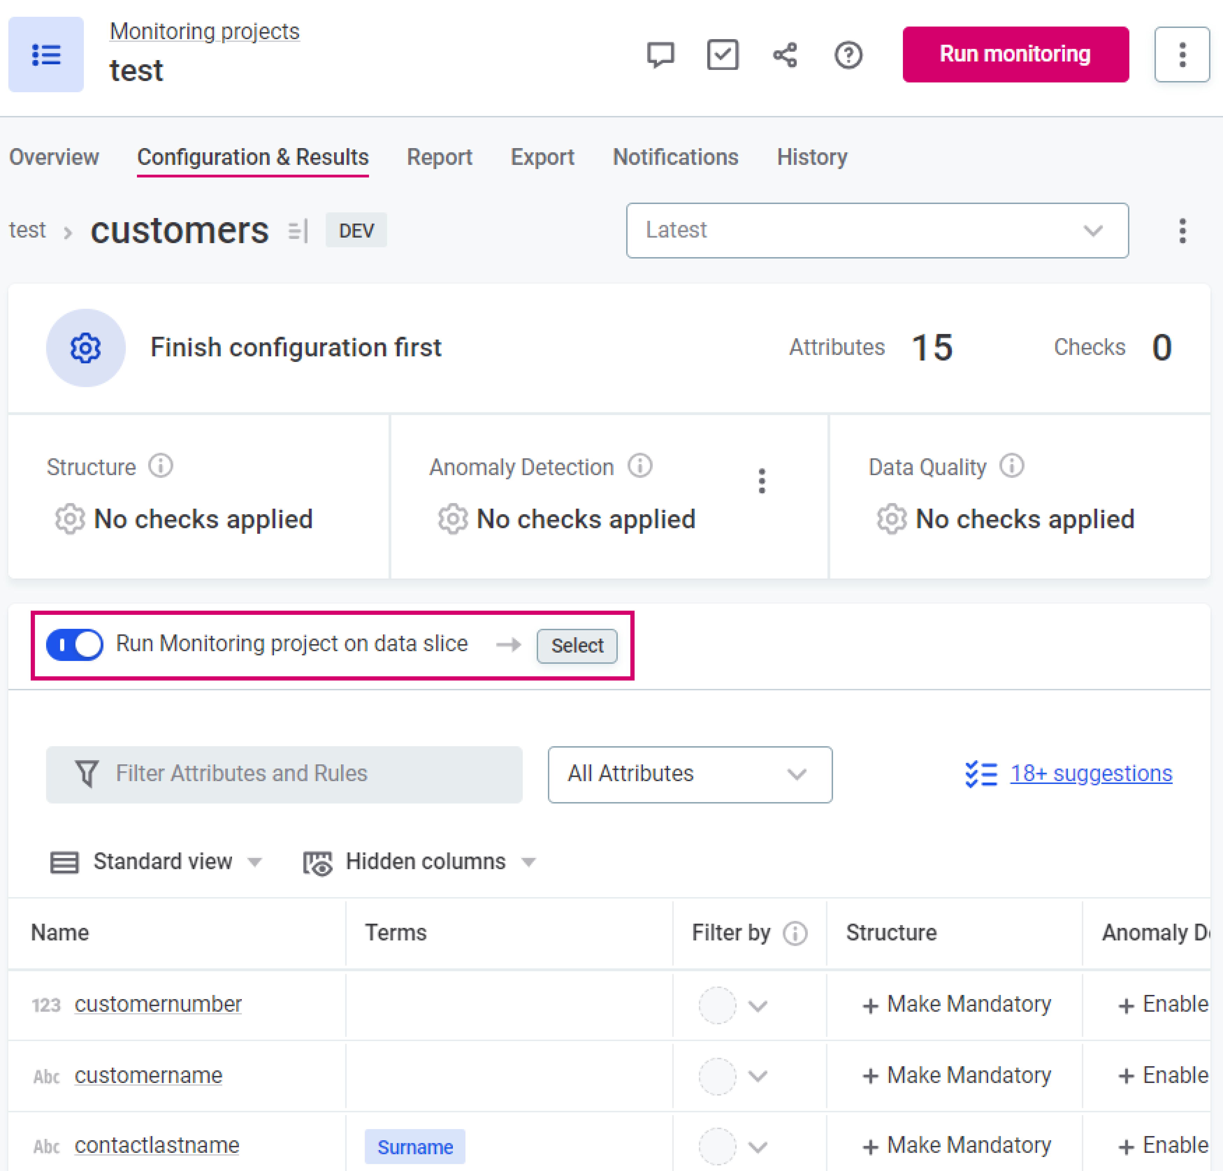The image size is (1223, 1171).
Task: Select Filter by circle for customername
Action: pyautogui.click(x=717, y=1076)
